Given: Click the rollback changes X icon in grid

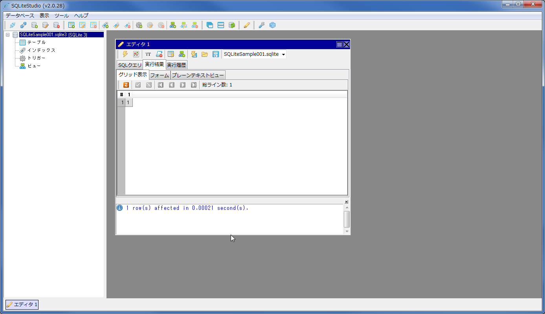Looking at the screenshot, I should 149,85.
